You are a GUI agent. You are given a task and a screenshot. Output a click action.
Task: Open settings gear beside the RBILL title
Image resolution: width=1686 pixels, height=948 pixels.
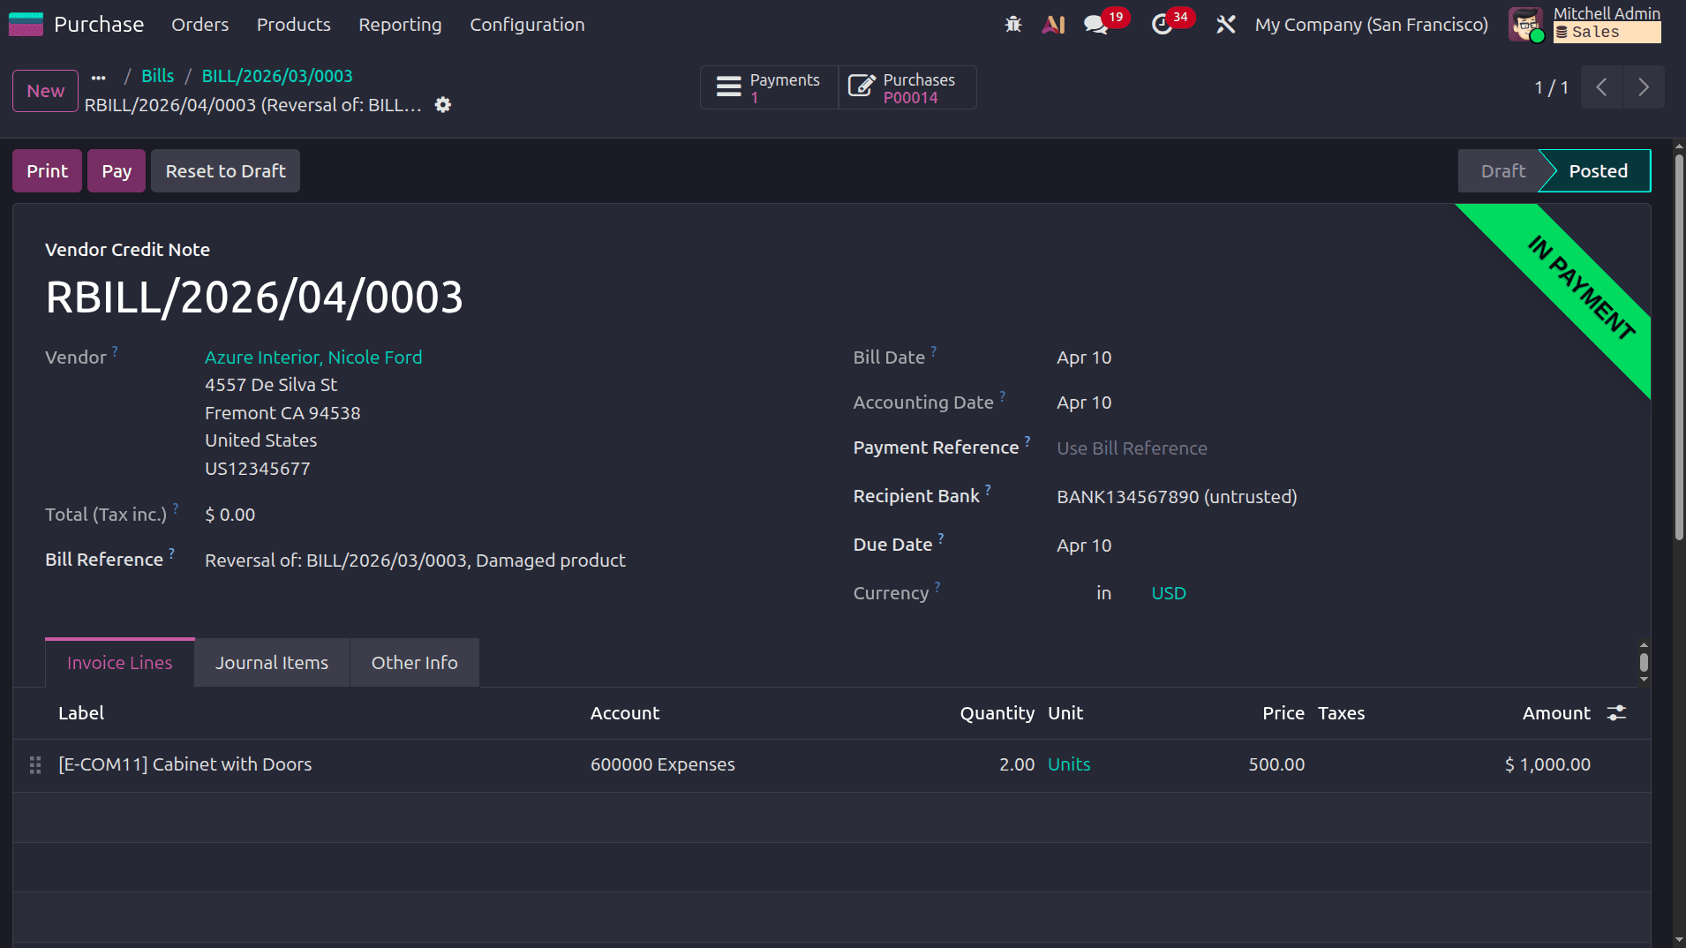(x=443, y=104)
